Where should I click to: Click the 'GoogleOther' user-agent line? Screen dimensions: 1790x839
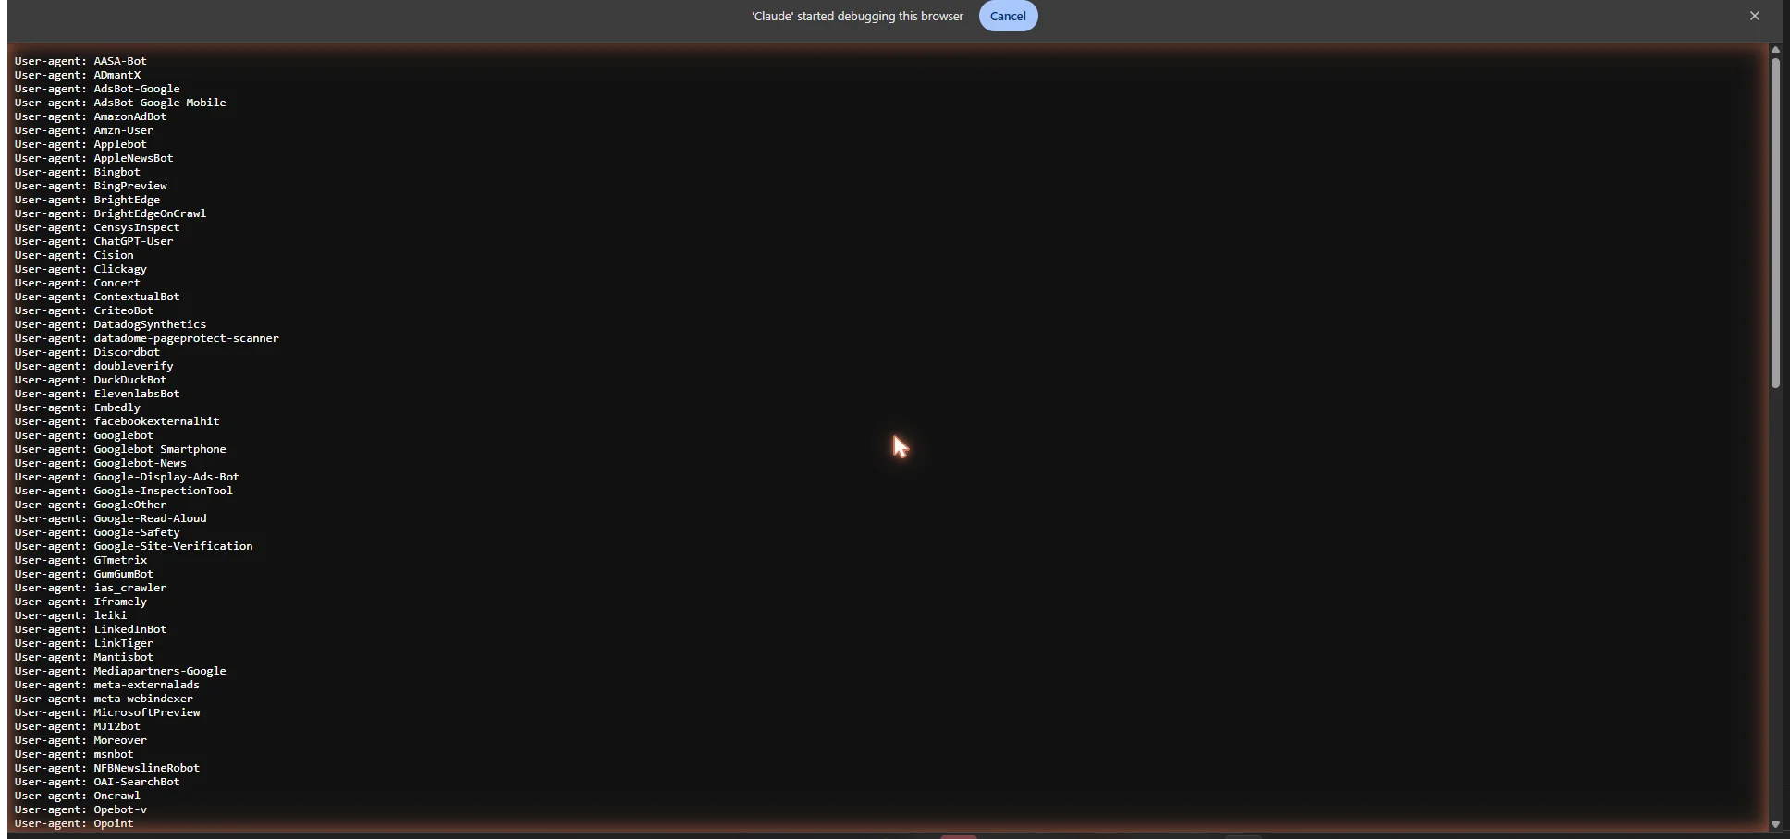[x=91, y=505]
